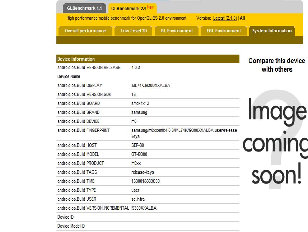Click the android.os.Build.DEVICE label
This screenshot has width=308, height=232.
coord(78,121)
